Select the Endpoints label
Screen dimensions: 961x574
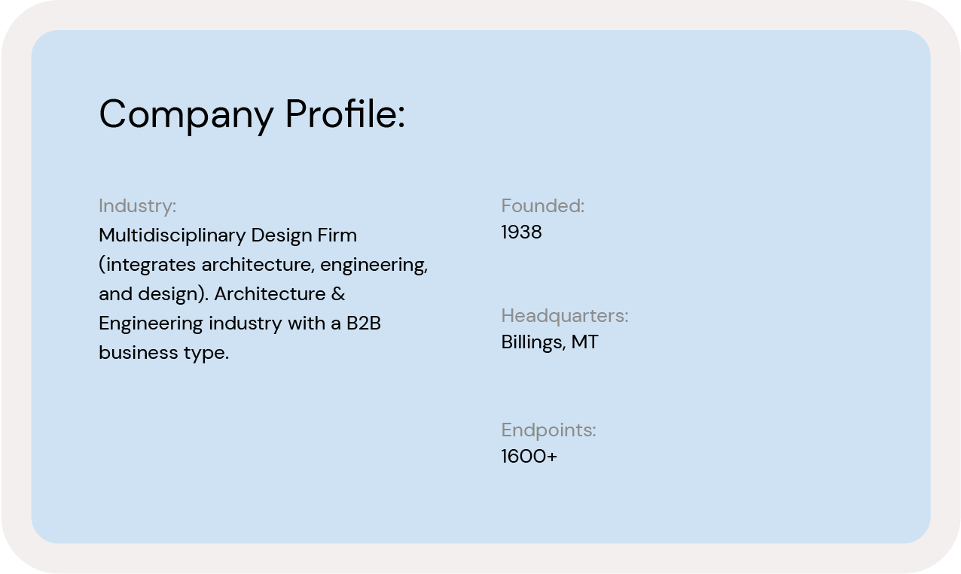[x=548, y=430]
